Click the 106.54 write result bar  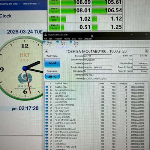click(107, 10)
